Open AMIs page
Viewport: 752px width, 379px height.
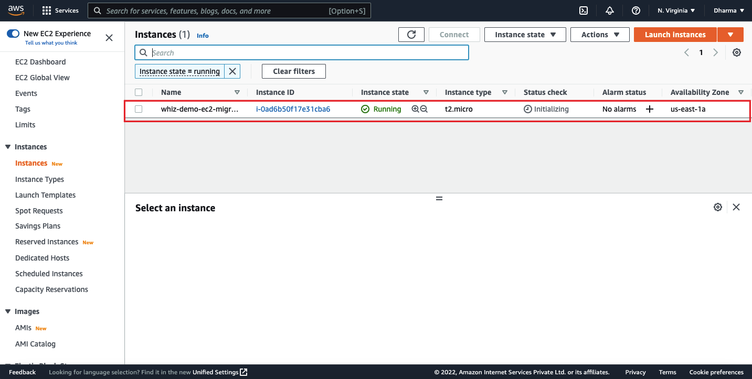tap(23, 328)
